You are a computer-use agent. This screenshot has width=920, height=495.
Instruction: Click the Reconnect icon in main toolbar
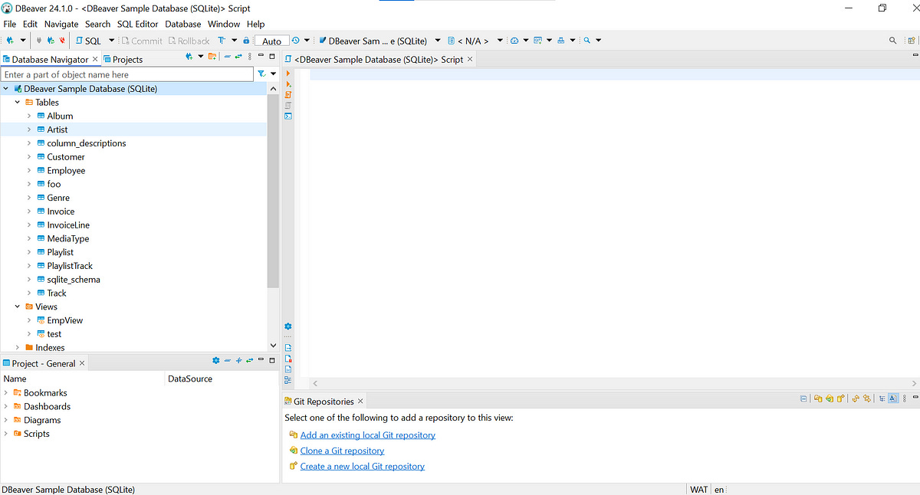51,41
